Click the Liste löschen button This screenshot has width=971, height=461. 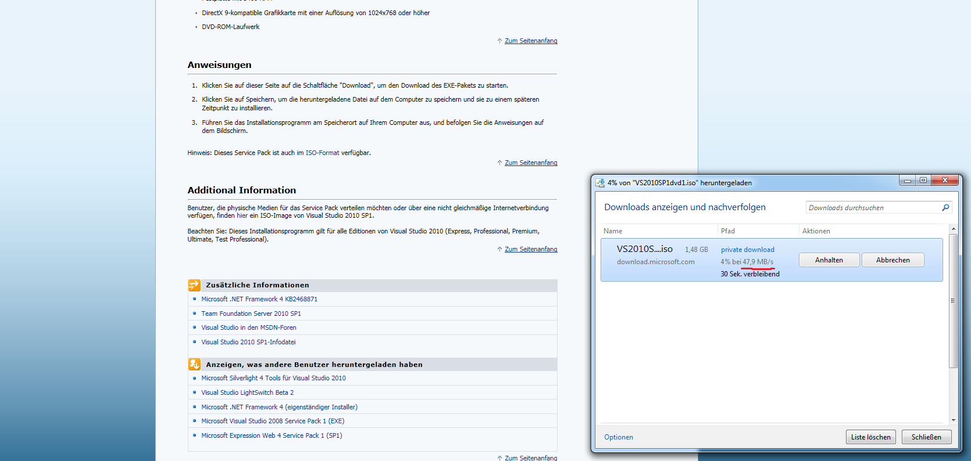(x=871, y=437)
